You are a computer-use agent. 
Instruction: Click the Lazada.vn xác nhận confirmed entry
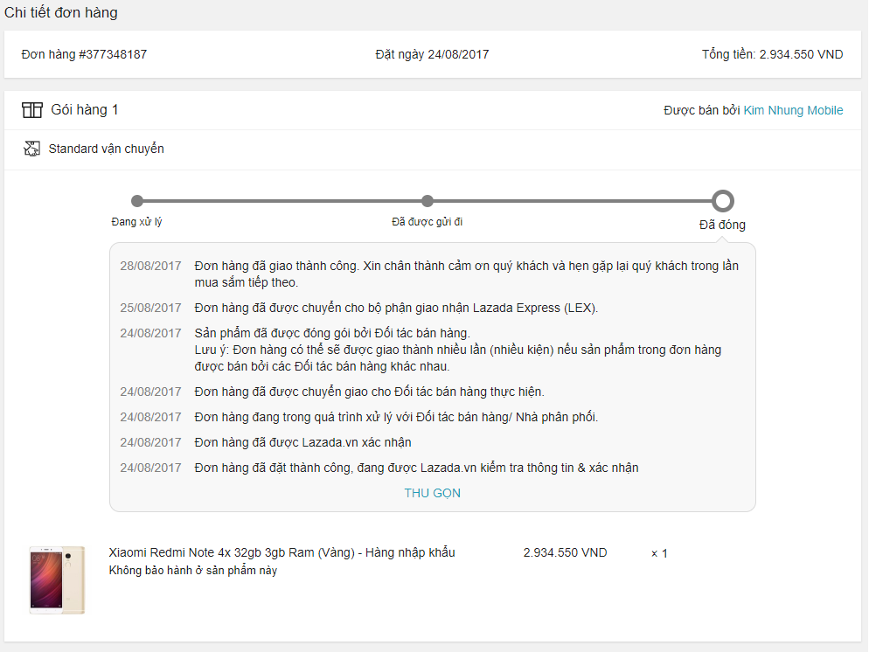(x=302, y=442)
